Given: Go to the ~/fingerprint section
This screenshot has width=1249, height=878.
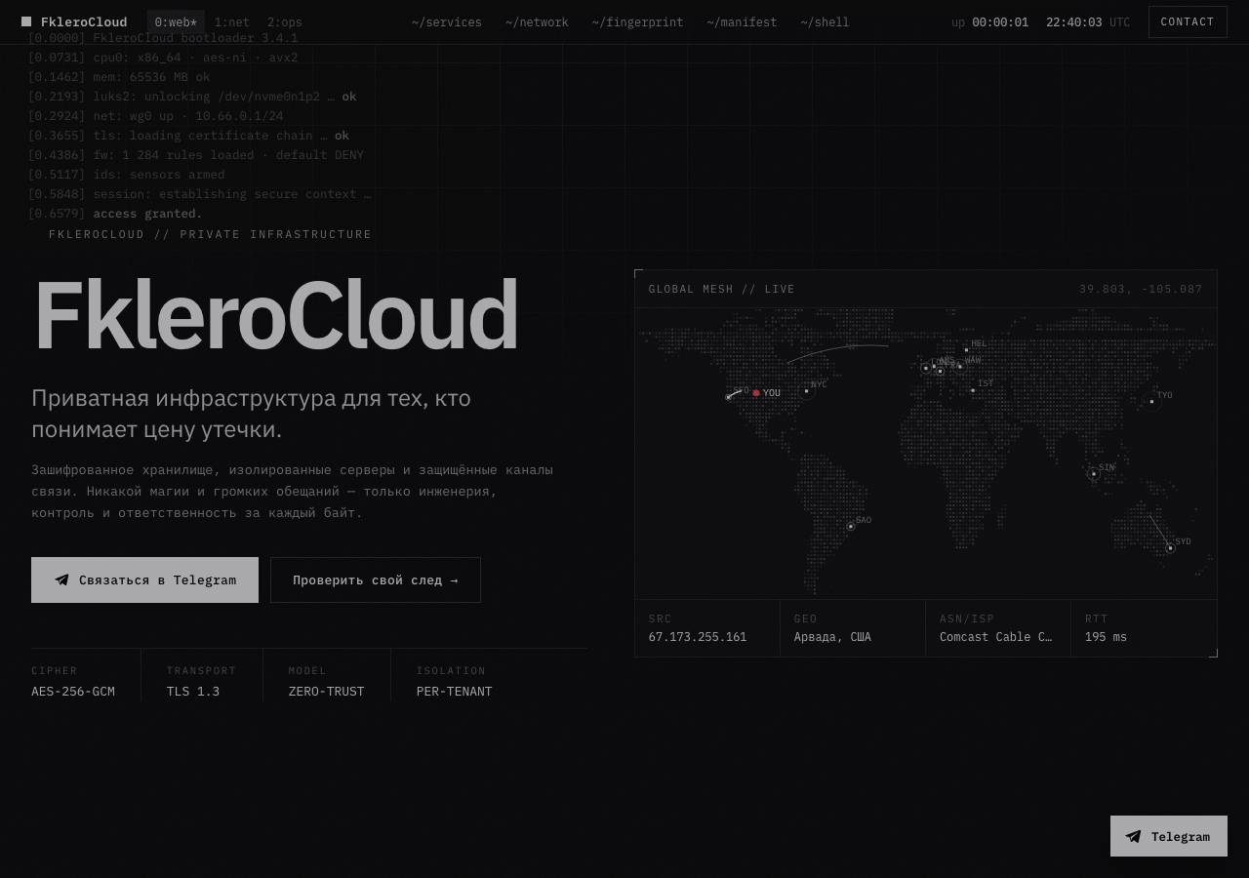Looking at the screenshot, I should 637,22.
